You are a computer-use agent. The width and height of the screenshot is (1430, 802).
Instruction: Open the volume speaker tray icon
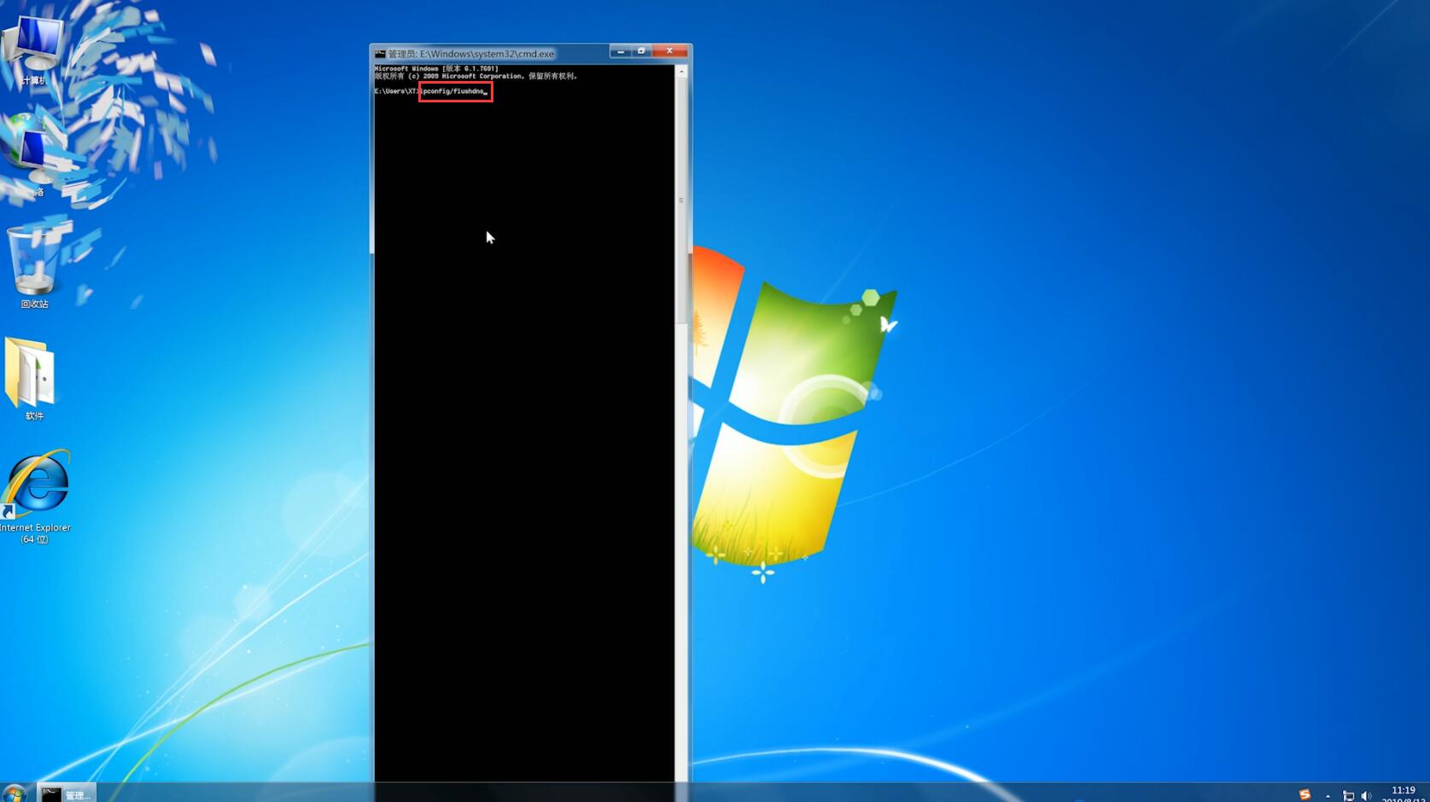pos(1366,795)
